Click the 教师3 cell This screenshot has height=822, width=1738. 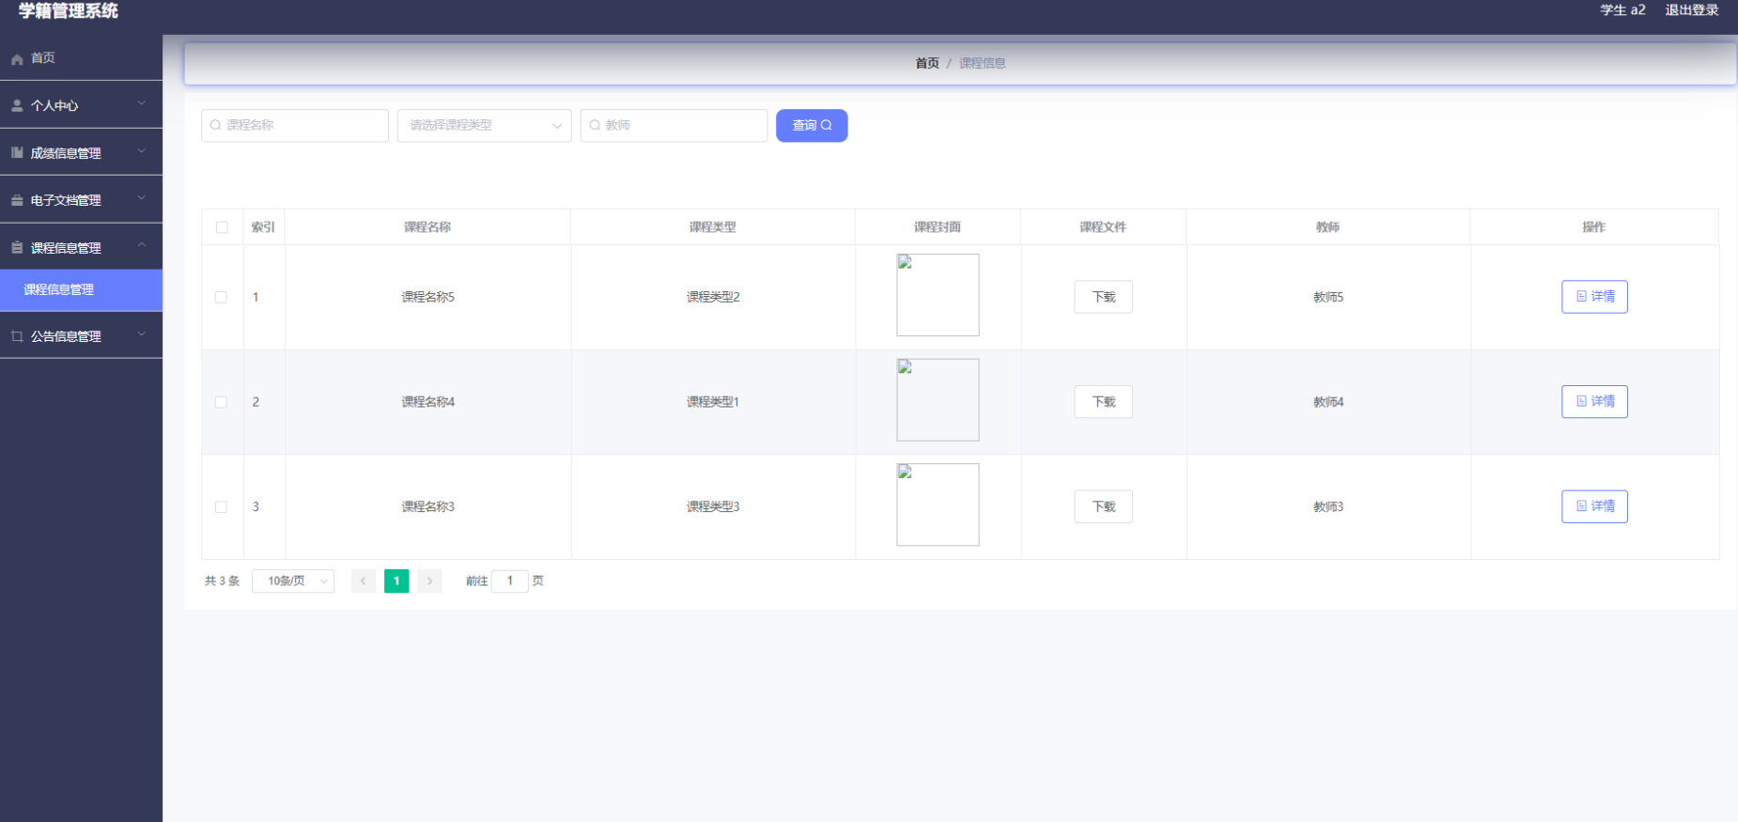tap(1328, 507)
